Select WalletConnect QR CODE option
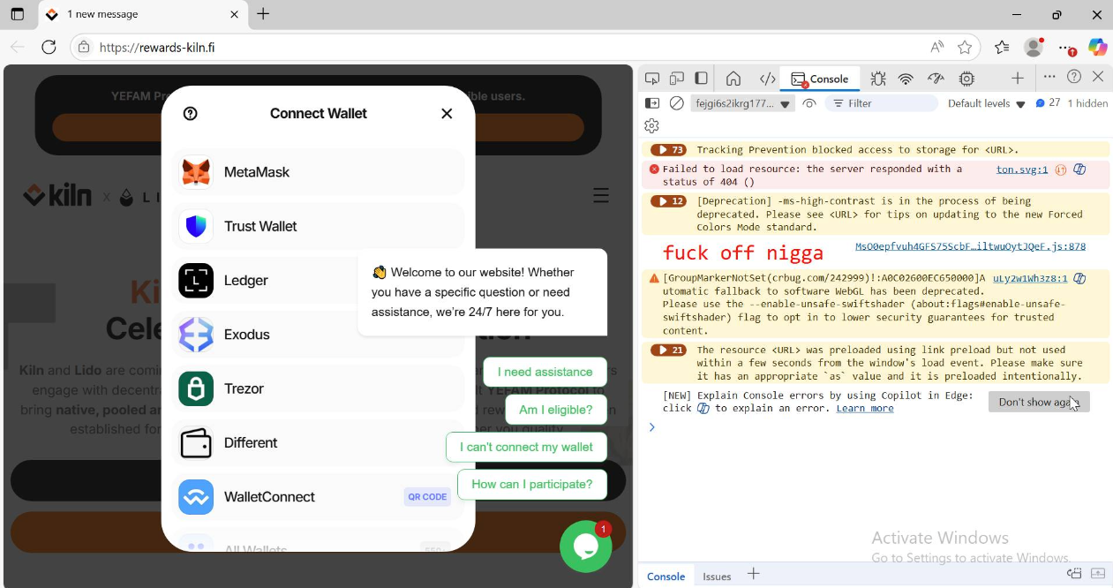1113x588 pixels. pos(319,497)
